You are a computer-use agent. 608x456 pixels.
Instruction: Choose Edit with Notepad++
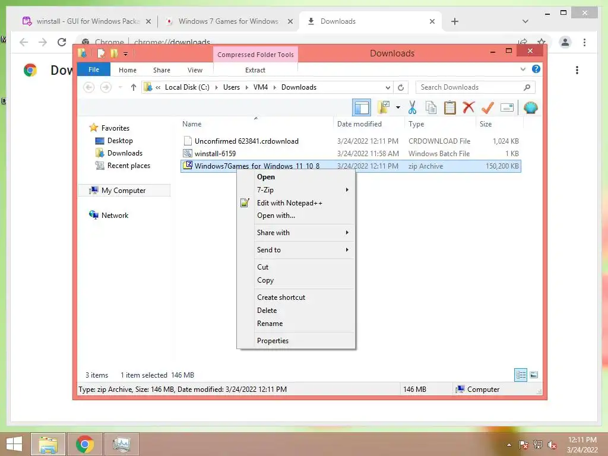[x=296, y=203]
